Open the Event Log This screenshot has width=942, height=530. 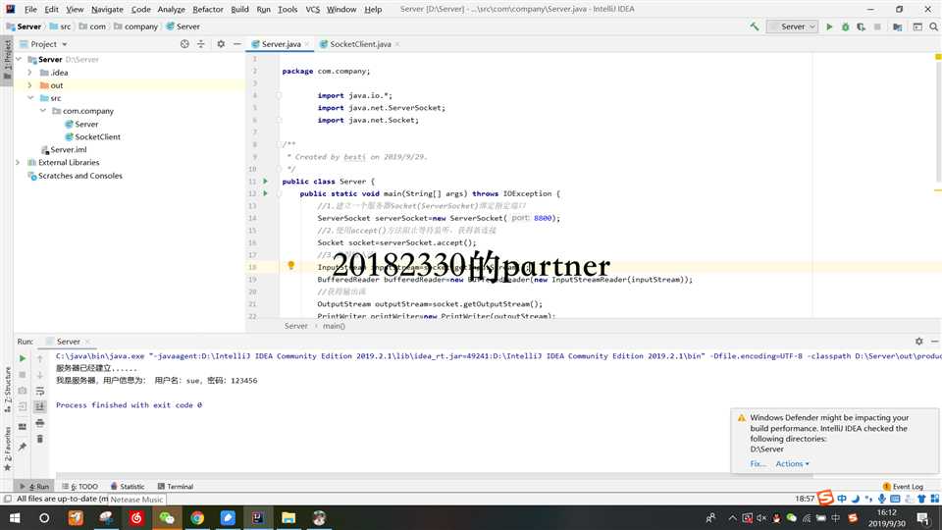pos(903,486)
